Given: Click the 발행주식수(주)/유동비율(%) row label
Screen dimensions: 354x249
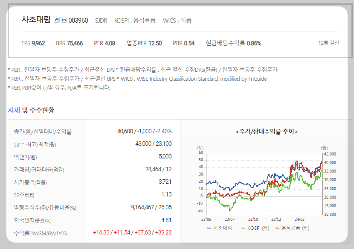Looking at the screenshot, I should (x=45, y=208).
